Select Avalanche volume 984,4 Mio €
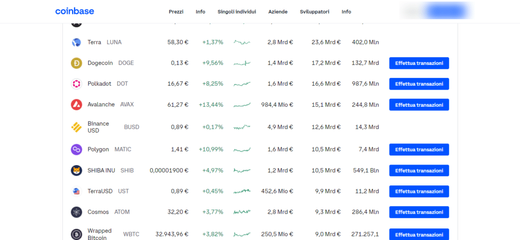The height and width of the screenshot is (240, 520). click(277, 105)
